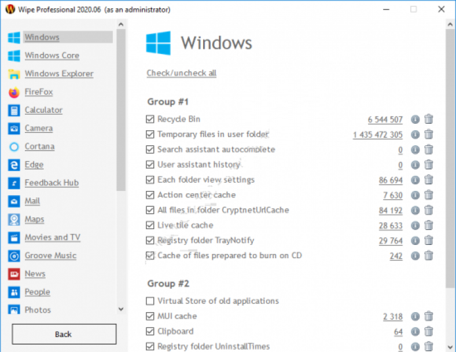
Task: Open size link 7 630
Action: click(x=392, y=195)
